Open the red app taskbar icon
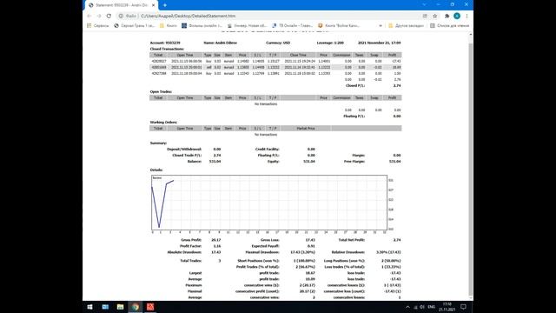Screen dimensions: 556x313 tap(150, 307)
